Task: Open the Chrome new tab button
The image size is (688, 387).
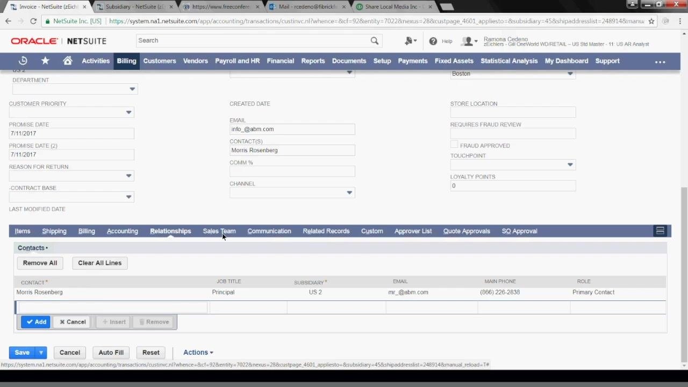Action: pyautogui.click(x=446, y=7)
